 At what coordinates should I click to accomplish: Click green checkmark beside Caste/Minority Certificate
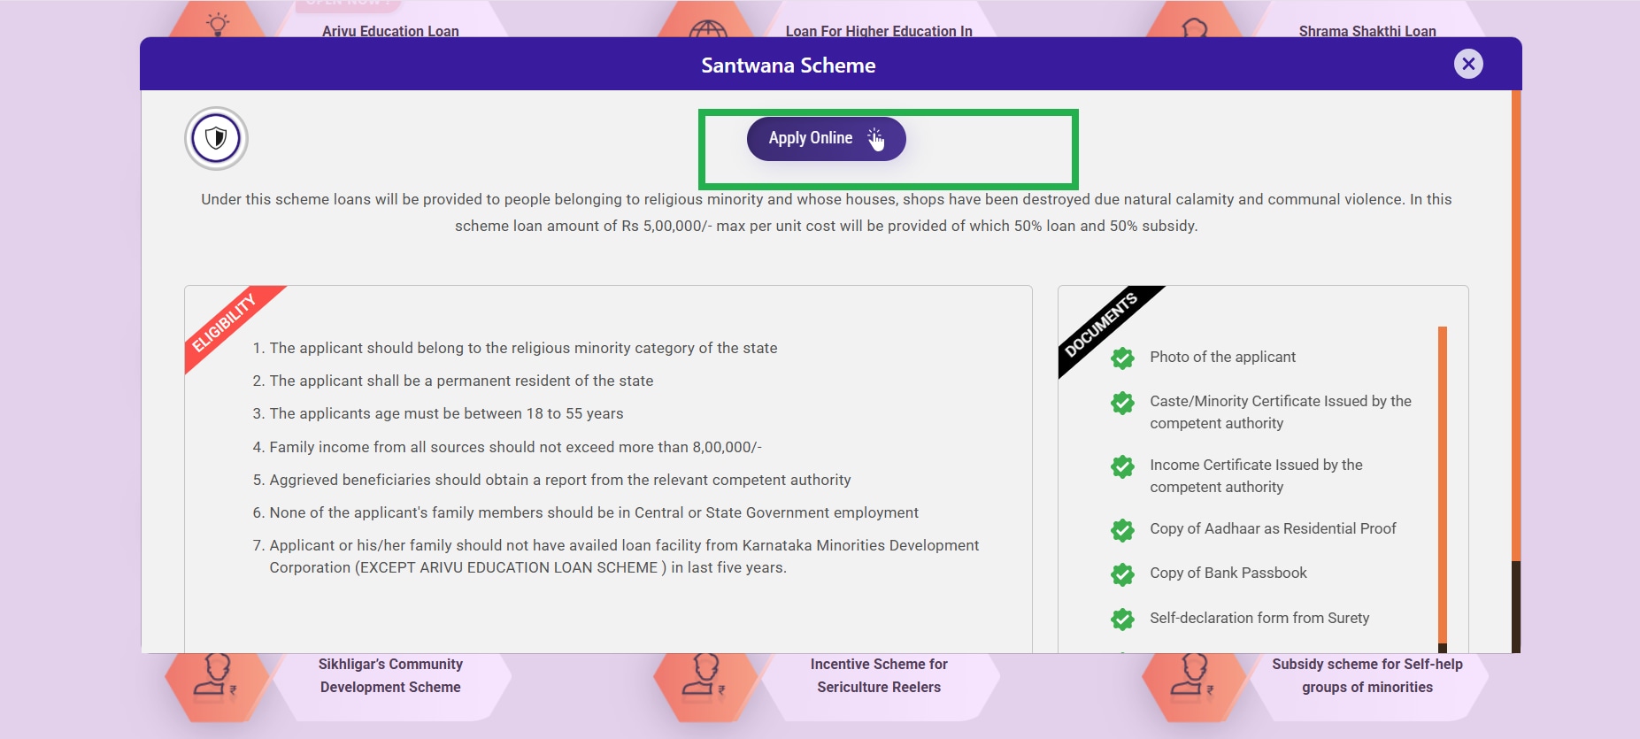[1122, 403]
